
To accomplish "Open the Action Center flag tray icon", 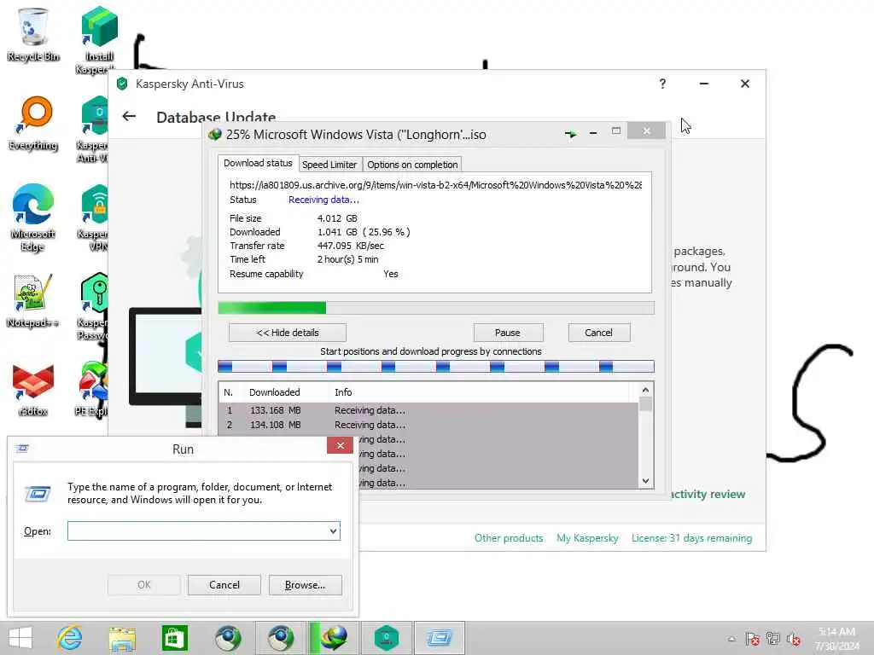I will [x=752, y=639].
